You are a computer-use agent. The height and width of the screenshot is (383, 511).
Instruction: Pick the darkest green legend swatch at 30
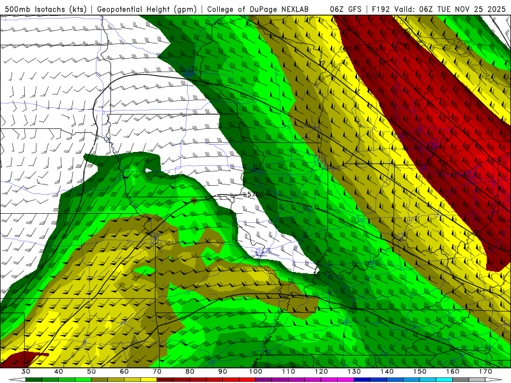34,379
